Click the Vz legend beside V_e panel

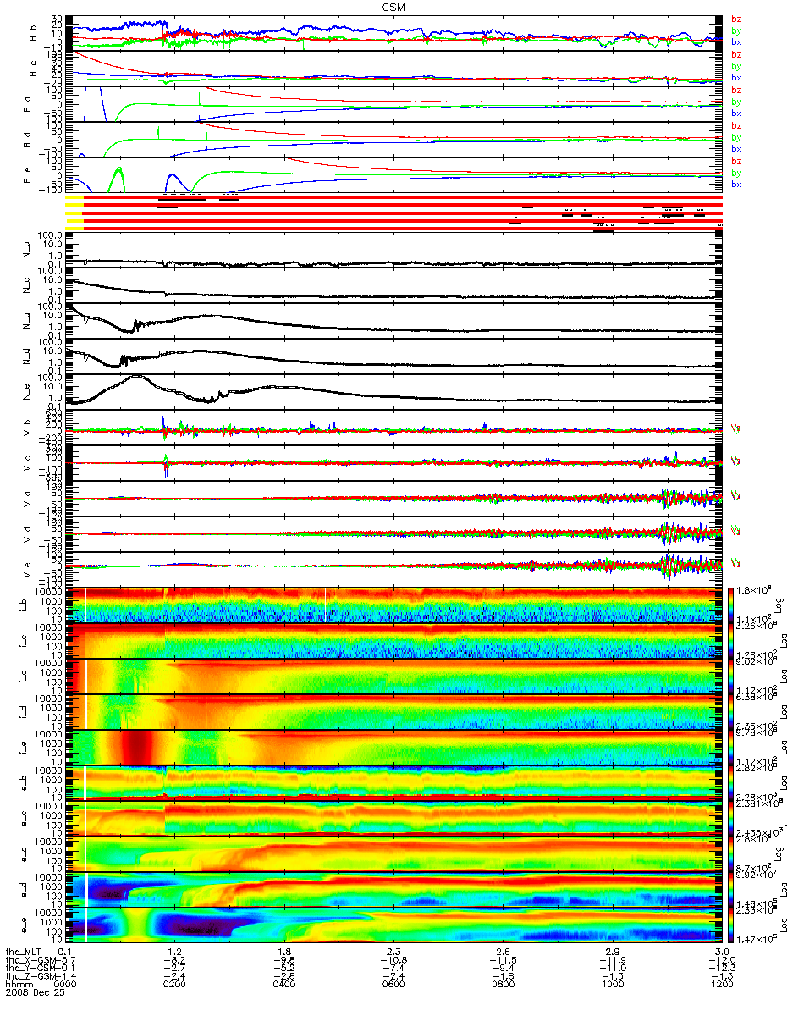click(736, 563)
